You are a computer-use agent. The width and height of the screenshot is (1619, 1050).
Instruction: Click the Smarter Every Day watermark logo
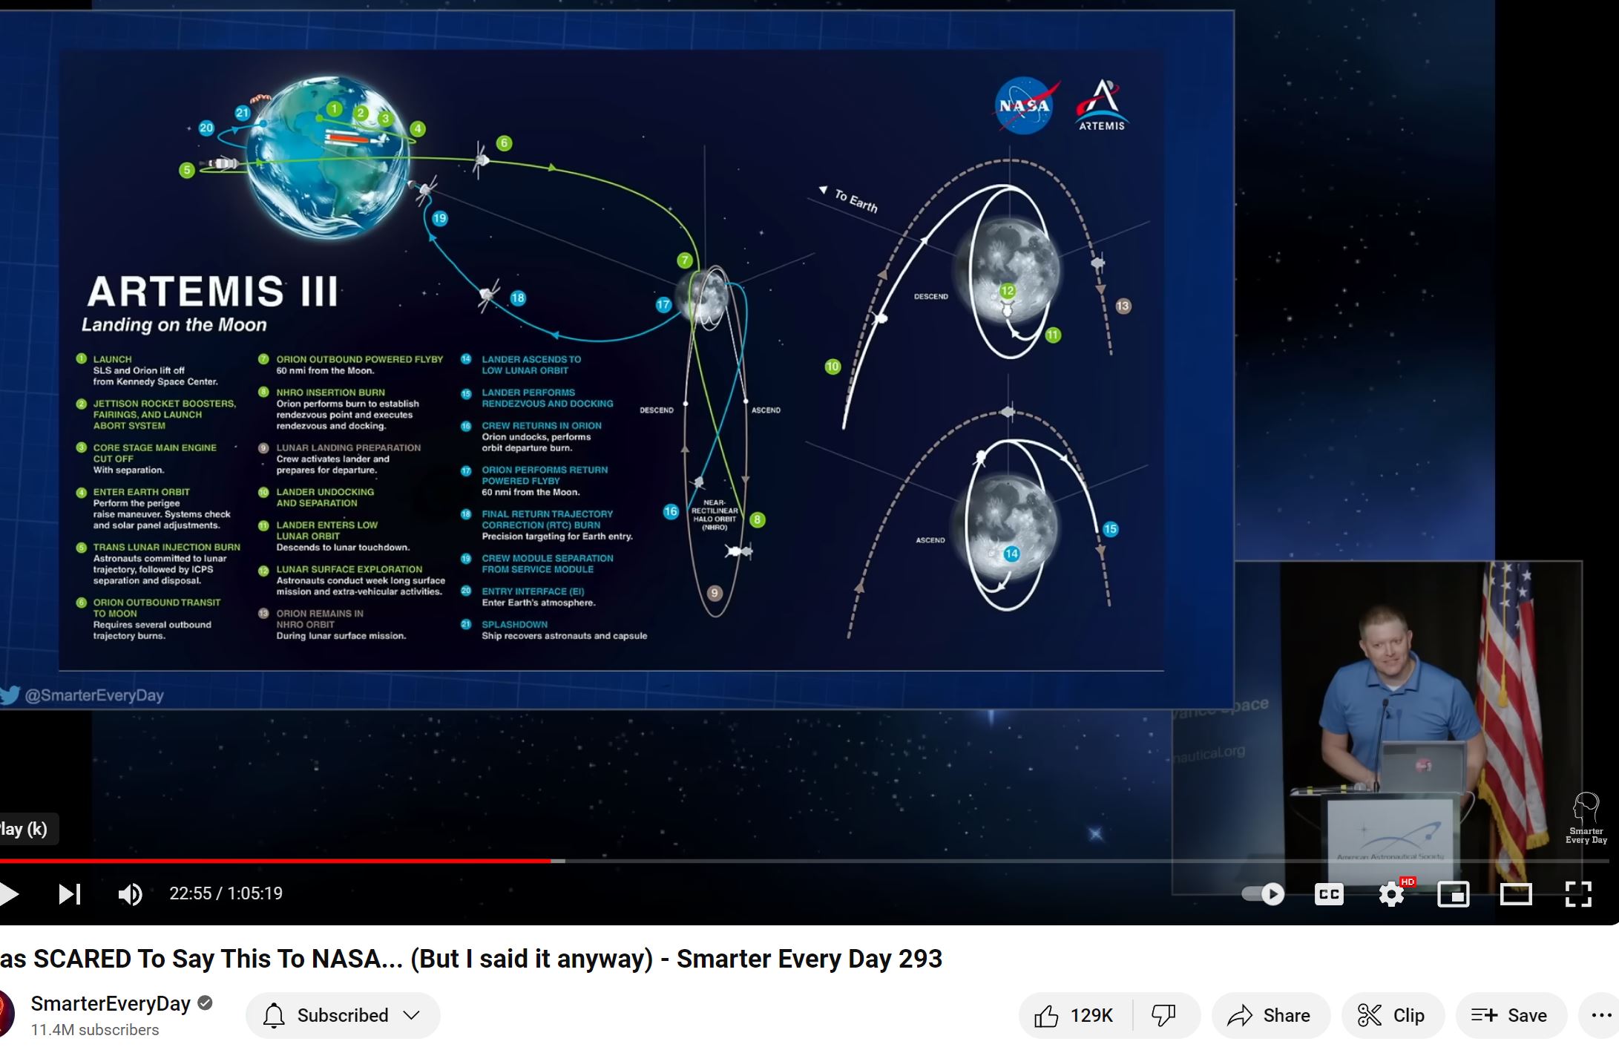tap(1586, 818)
